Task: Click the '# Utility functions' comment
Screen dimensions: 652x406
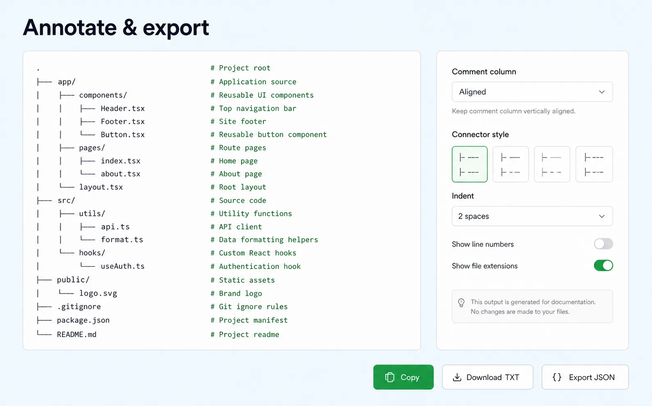Action: point(251,213)
